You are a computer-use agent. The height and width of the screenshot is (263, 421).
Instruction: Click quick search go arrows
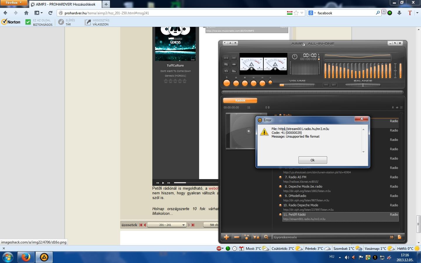[391, 237]
